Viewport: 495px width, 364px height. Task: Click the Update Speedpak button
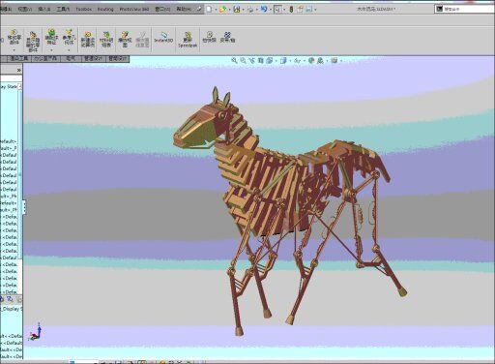pyautogui.click(x=188, y=40)
